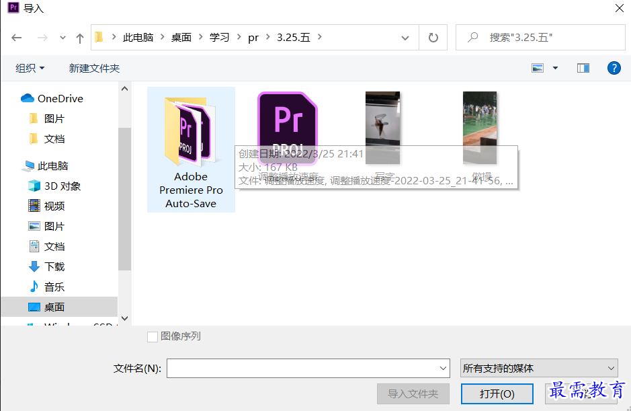Expand chevron after 此电脑 breadcrumb
This screenshot has width=631, height=411.
[162, 37]
